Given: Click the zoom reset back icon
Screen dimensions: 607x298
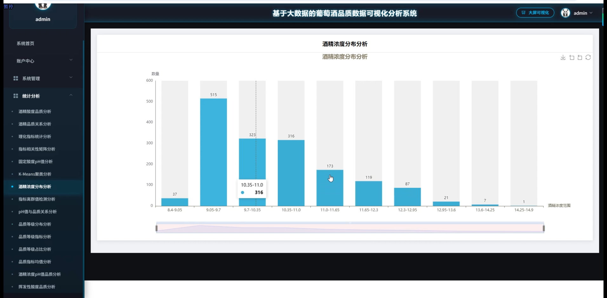Looking at the screenshot, I should (580, 57).
